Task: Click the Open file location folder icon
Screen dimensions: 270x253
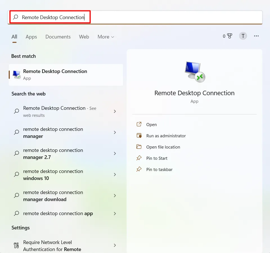Action: tap(139, 147)
